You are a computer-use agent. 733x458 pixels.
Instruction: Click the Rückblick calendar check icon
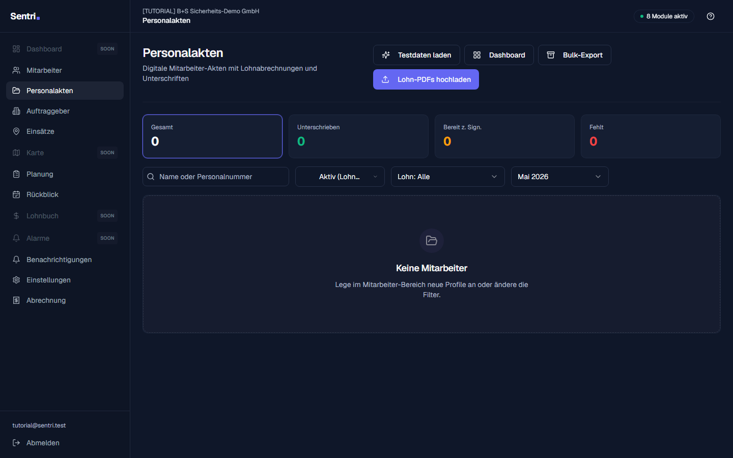pyautogui.click(x=16, y=194)
